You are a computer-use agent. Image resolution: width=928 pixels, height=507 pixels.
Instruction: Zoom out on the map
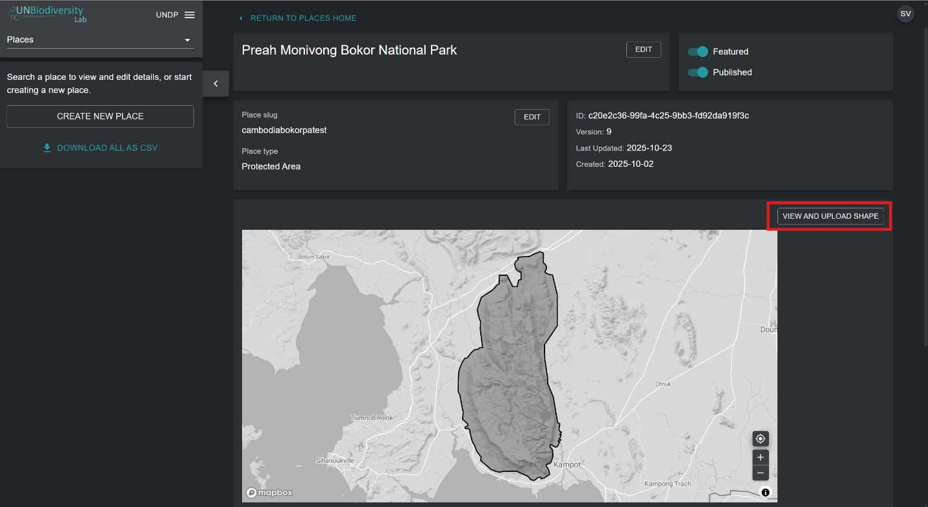point(761,473)
